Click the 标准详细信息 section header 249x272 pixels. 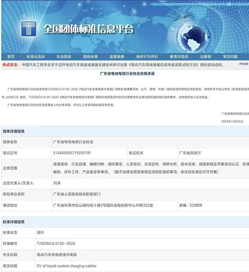(14, 222)
